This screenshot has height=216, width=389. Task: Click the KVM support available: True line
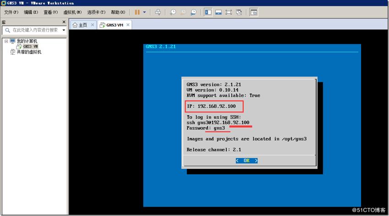(x=223, y=95)
